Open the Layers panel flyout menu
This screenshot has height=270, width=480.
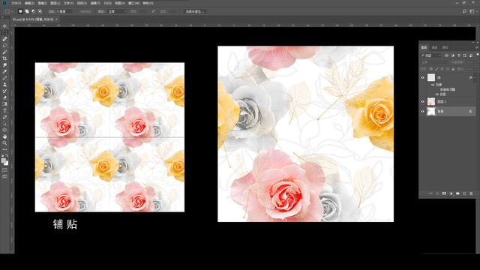point(477,47)
